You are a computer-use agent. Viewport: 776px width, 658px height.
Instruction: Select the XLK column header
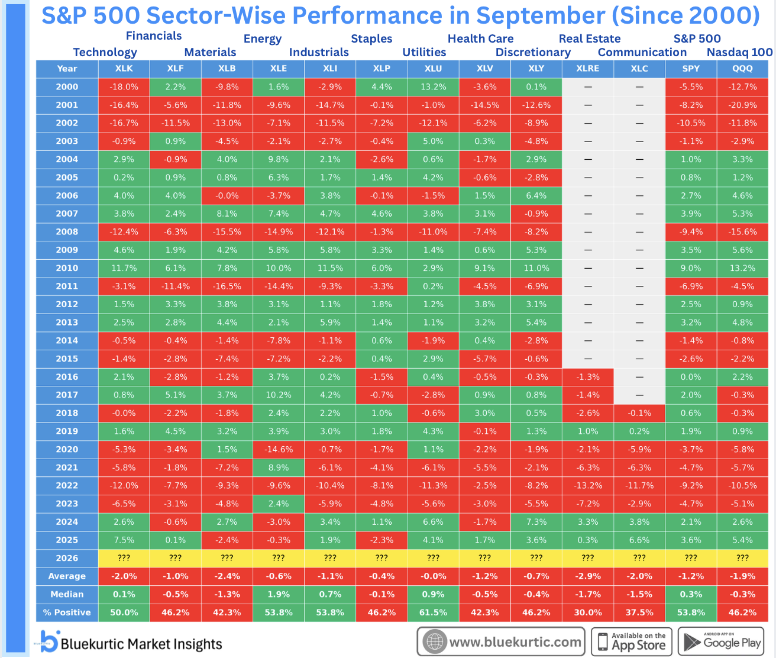[124, 69]
